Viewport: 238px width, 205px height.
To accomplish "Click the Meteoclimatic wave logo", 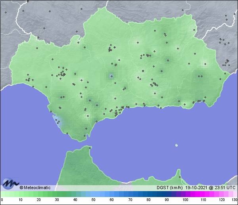I will 10,184.
